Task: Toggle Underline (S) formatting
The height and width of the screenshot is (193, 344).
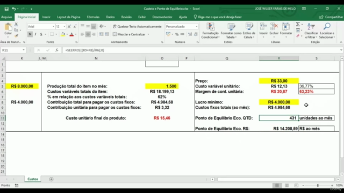Action: pos(41,34)
